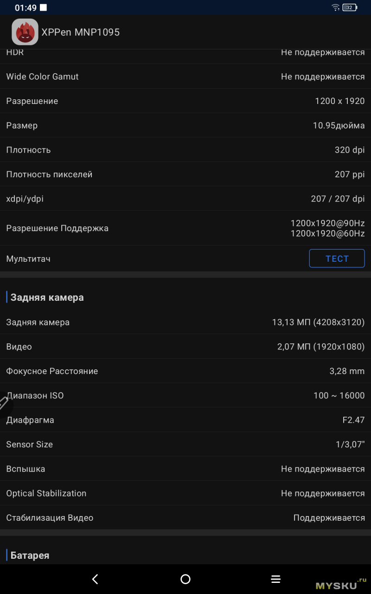The width and height of the screenshot is (371, 594).
Task: Tap the Optical Stabilization row
Action: point(185,493)
